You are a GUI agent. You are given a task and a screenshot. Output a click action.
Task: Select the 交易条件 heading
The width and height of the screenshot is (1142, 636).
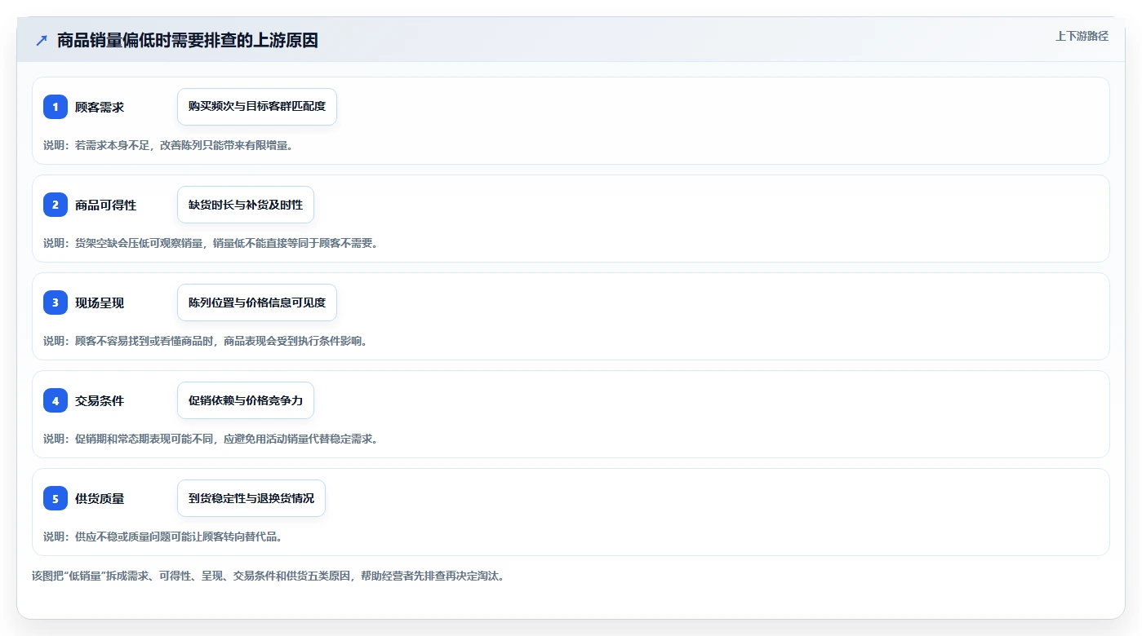pyautogui.click(x=100, y=400)
